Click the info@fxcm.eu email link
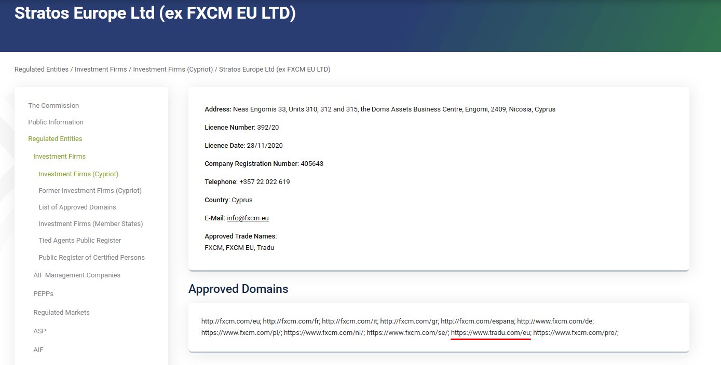This screenshot has width=721, height=365. tap(248, 218)
